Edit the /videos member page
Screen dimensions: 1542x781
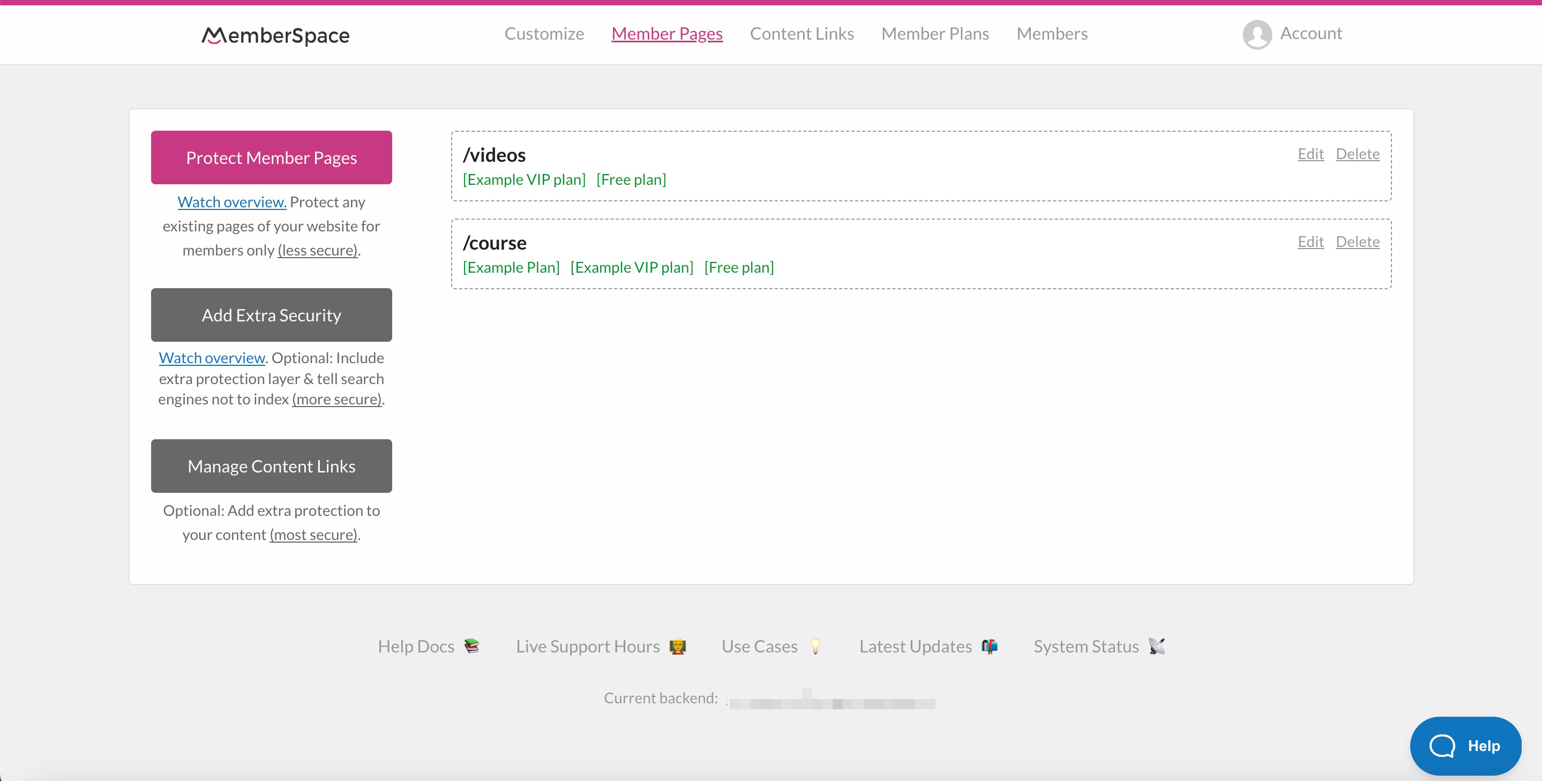pos(1309,153)
